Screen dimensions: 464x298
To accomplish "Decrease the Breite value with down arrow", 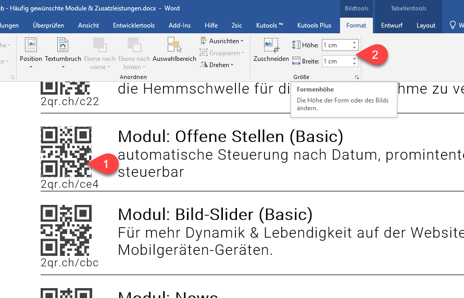I will coord(355,64).
